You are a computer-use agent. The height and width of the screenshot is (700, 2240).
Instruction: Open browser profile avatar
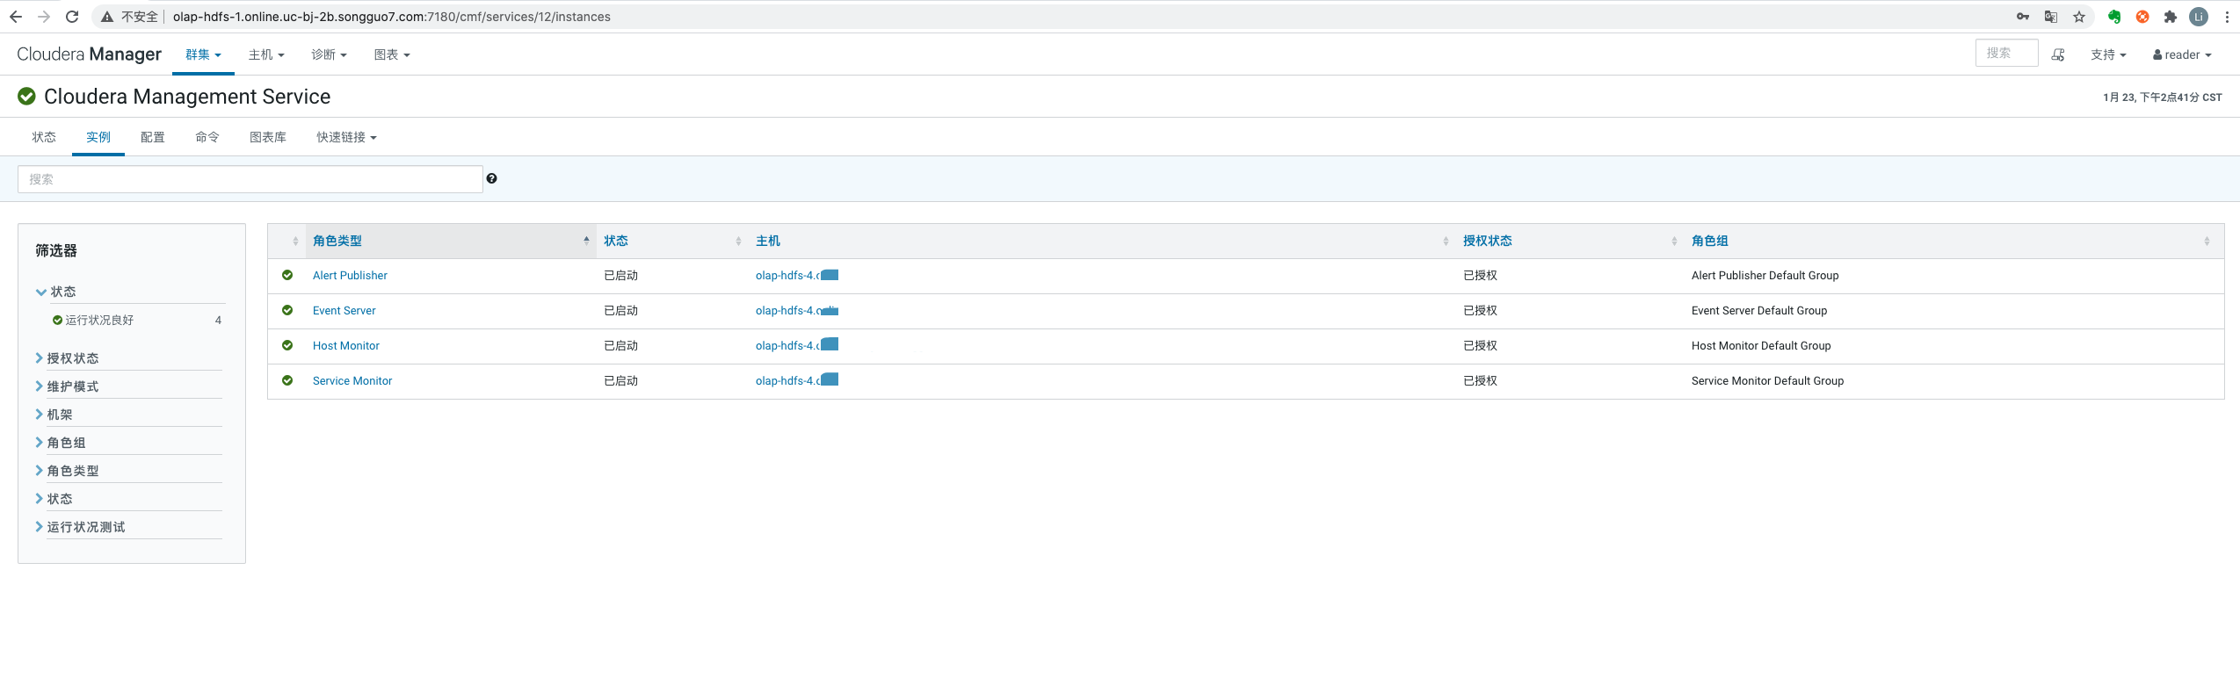(x=2199, y=17)
